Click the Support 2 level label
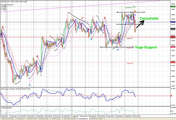 [x=130, y=48]
